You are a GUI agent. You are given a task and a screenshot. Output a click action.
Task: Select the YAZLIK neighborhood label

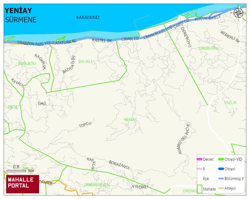230,102
